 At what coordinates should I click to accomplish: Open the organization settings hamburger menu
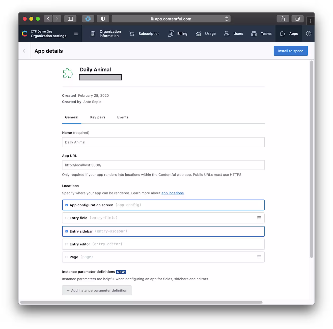(x=76, y=34)
